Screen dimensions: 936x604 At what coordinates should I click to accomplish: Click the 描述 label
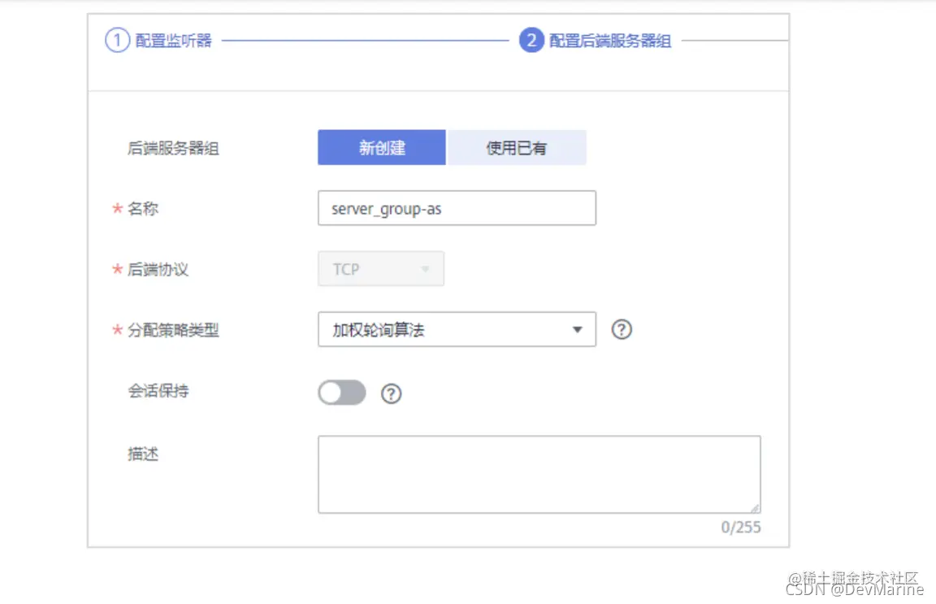(x=143, y=454)
